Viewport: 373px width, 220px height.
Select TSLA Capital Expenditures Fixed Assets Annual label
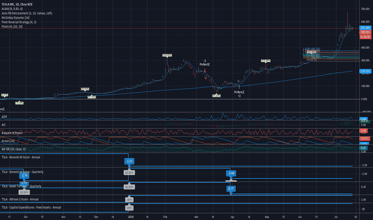coord(31,207)
